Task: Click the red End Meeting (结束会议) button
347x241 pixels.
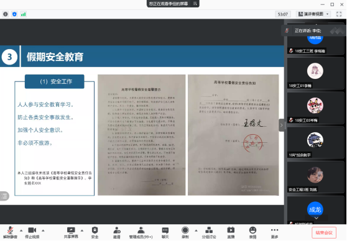Action: (324, 232)
